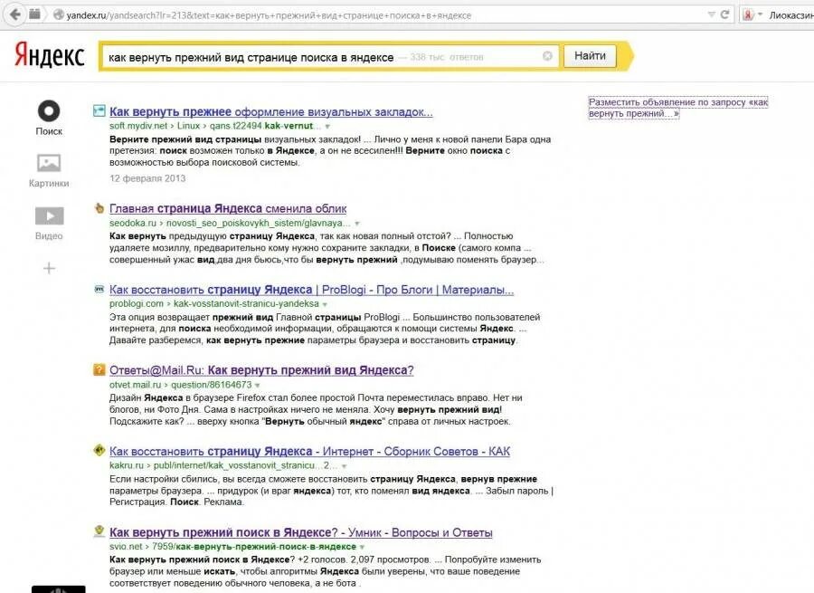This screenshot has height=593, width=814.
Task: Go back using the browser back arrow
Action: (x=15, y=14)
